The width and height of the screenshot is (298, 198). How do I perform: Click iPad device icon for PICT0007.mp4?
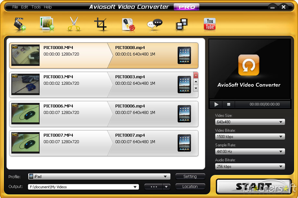click(x=184, y=143)
